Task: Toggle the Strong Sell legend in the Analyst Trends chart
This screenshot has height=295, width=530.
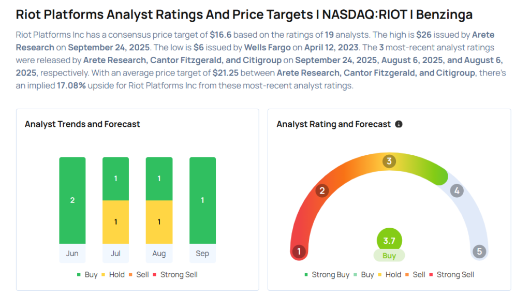Action: tap(175, 275)
